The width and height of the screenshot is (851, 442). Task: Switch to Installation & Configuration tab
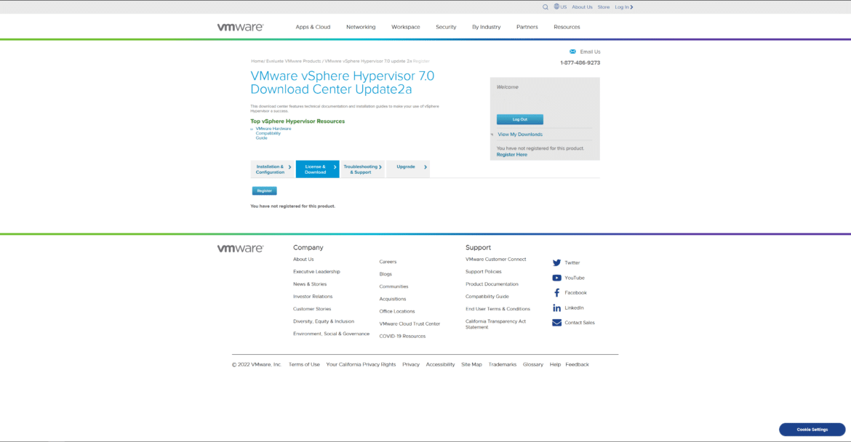coord(273,169)
